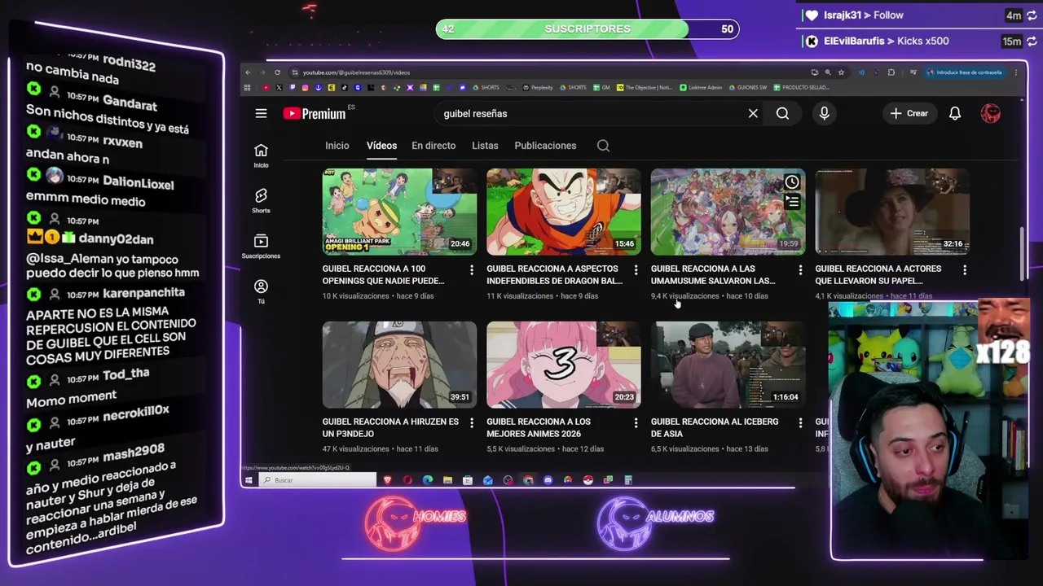This screenshot has width=1043, height=586.
Task: Open the Publicaciones tab
Action: click(545, 146)
